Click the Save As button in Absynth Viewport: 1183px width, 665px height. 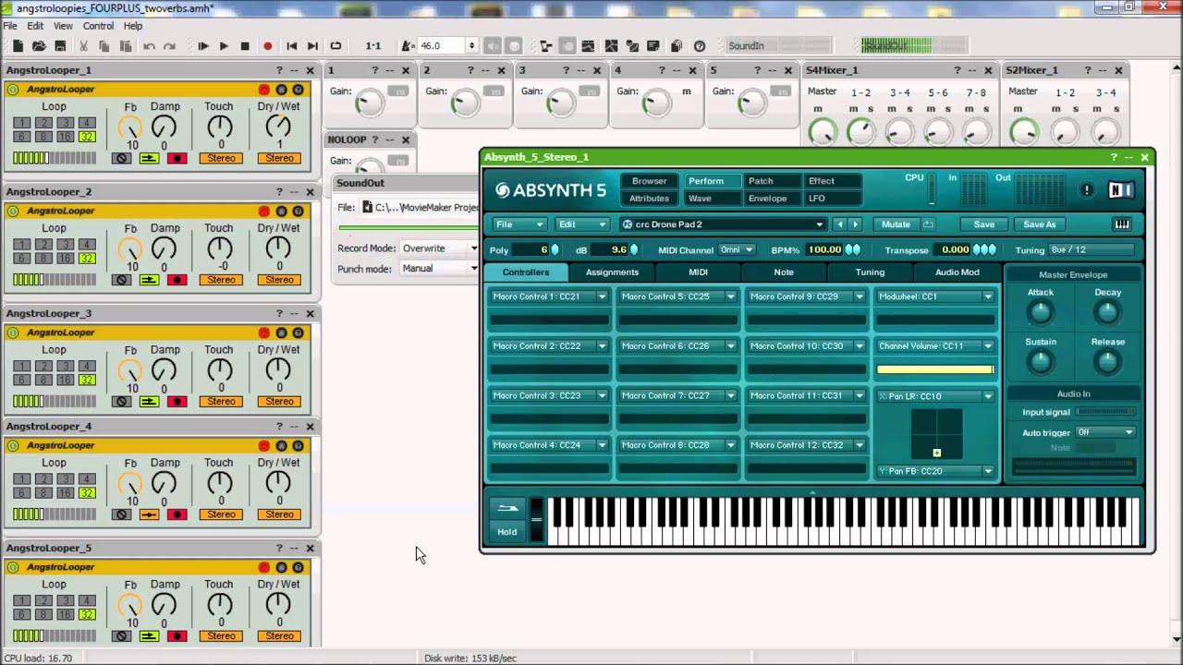1039,224
